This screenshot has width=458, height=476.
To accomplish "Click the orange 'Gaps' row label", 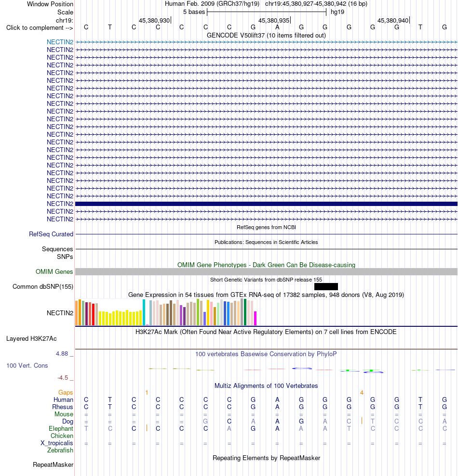I will point(66,393).
